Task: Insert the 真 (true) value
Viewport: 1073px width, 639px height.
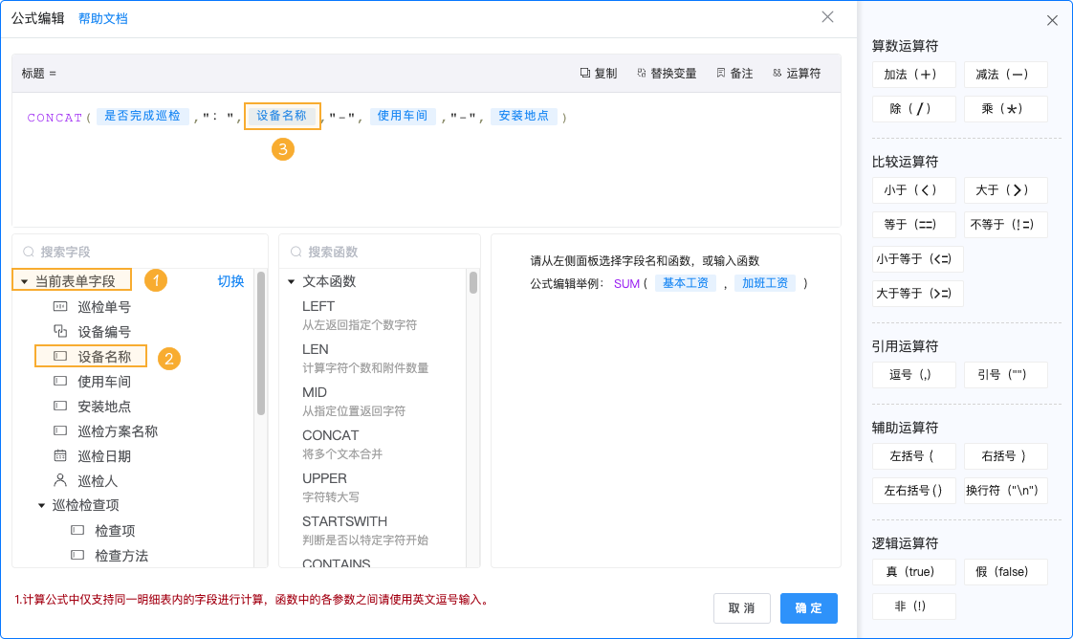Action: [x=913, y=571]
